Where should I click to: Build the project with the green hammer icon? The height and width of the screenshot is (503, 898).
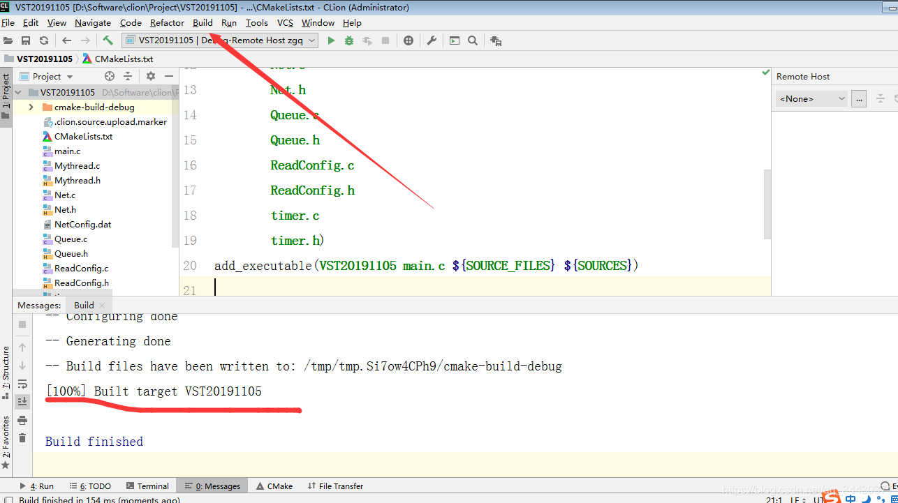(x=106, y=40)
